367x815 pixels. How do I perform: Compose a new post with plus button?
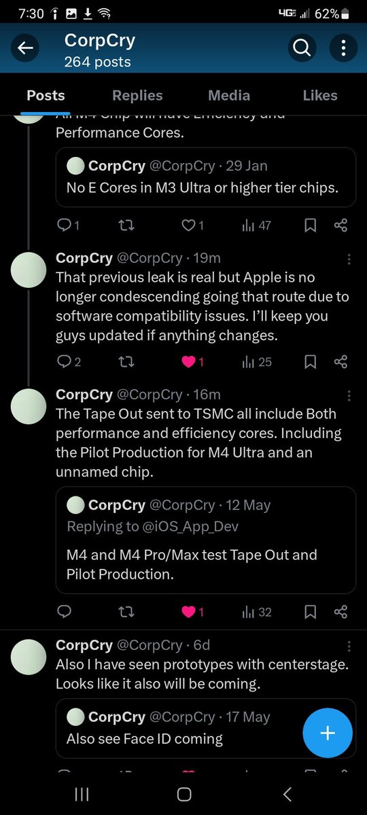pos(328,733)
